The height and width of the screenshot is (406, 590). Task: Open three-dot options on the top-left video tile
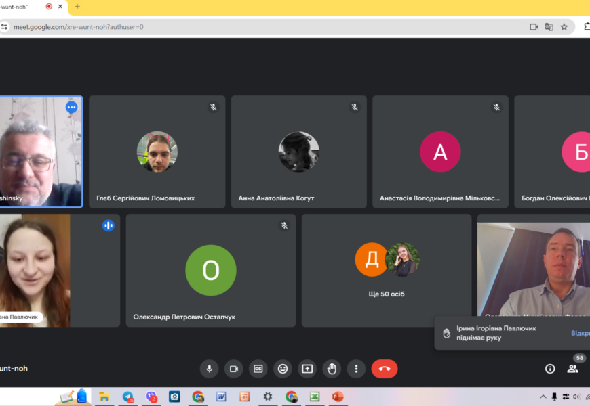(71, 108)
